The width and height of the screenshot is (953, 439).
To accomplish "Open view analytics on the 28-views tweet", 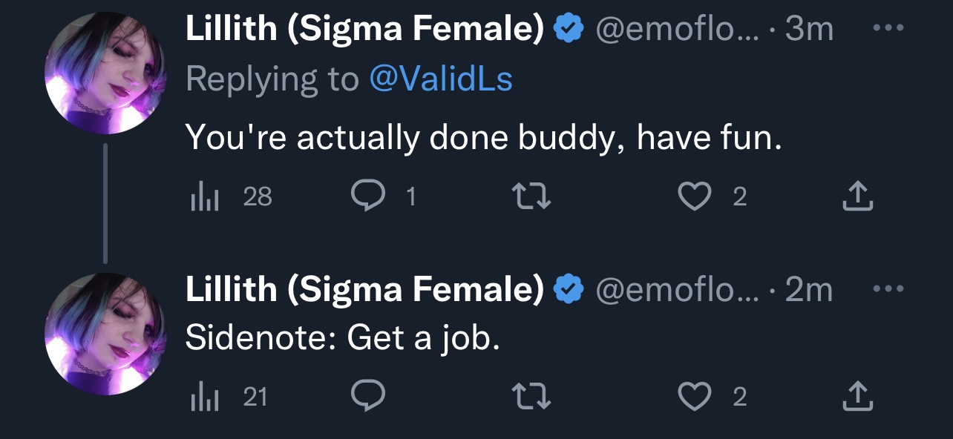I will tap(232, 197).
